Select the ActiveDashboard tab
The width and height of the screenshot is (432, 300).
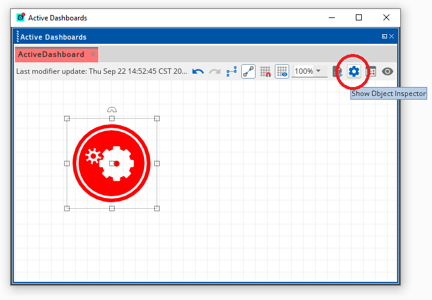[51, 55]
